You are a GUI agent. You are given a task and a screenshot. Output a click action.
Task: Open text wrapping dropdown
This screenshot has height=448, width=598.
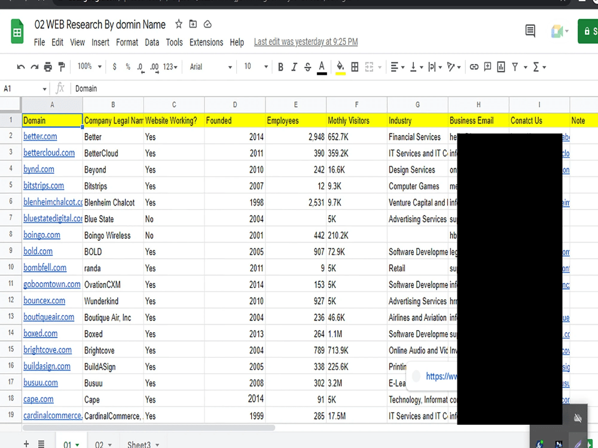(x=435, y=67)
